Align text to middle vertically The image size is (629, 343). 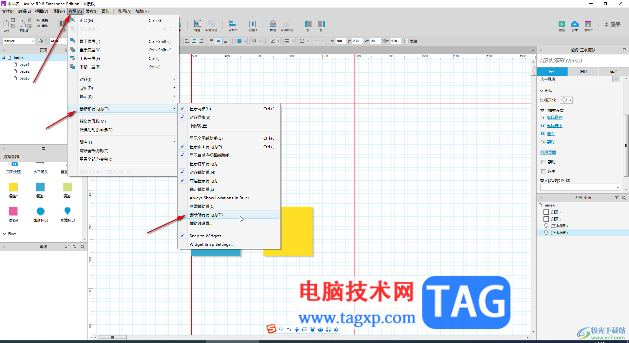[219, 41]
